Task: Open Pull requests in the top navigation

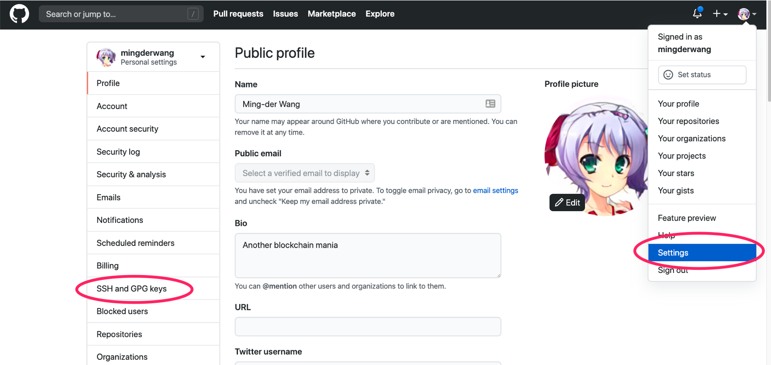Action: [x=238, y=14]
